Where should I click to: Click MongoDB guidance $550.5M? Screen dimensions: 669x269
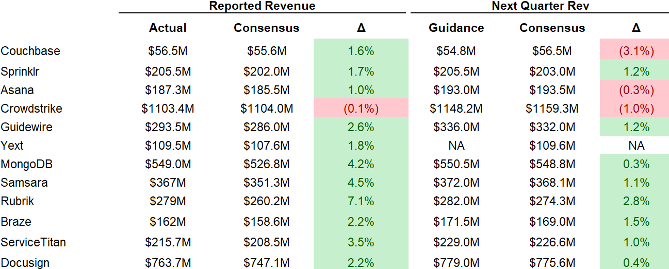click(x=456, y=164)
